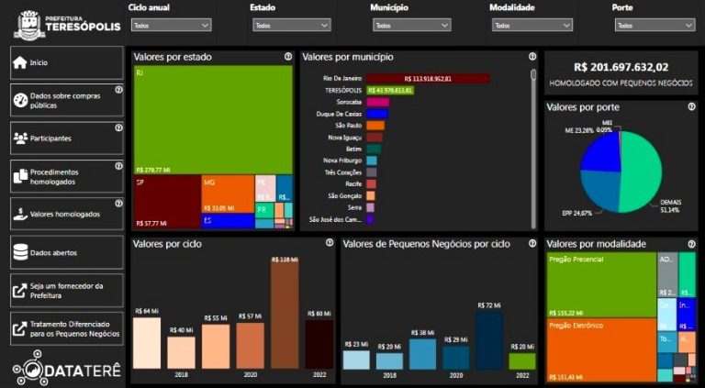Go to Dados sobre compras públicas page
Image resolution: width=705 pixels, height=388 pixels.
(66, 100)
